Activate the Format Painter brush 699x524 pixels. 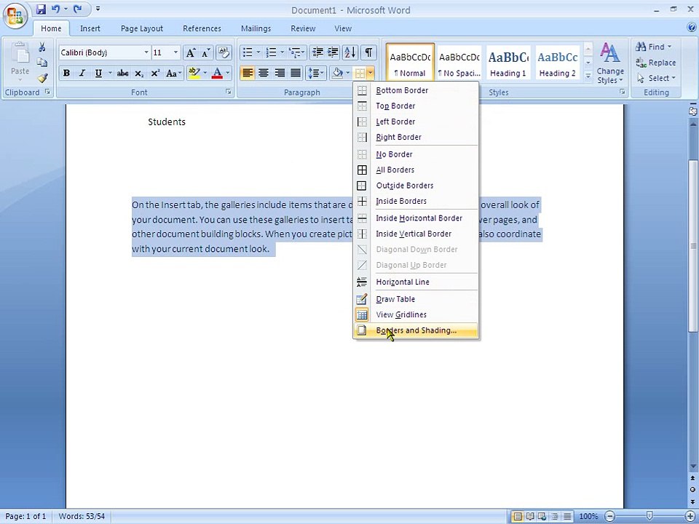[42, 78]
